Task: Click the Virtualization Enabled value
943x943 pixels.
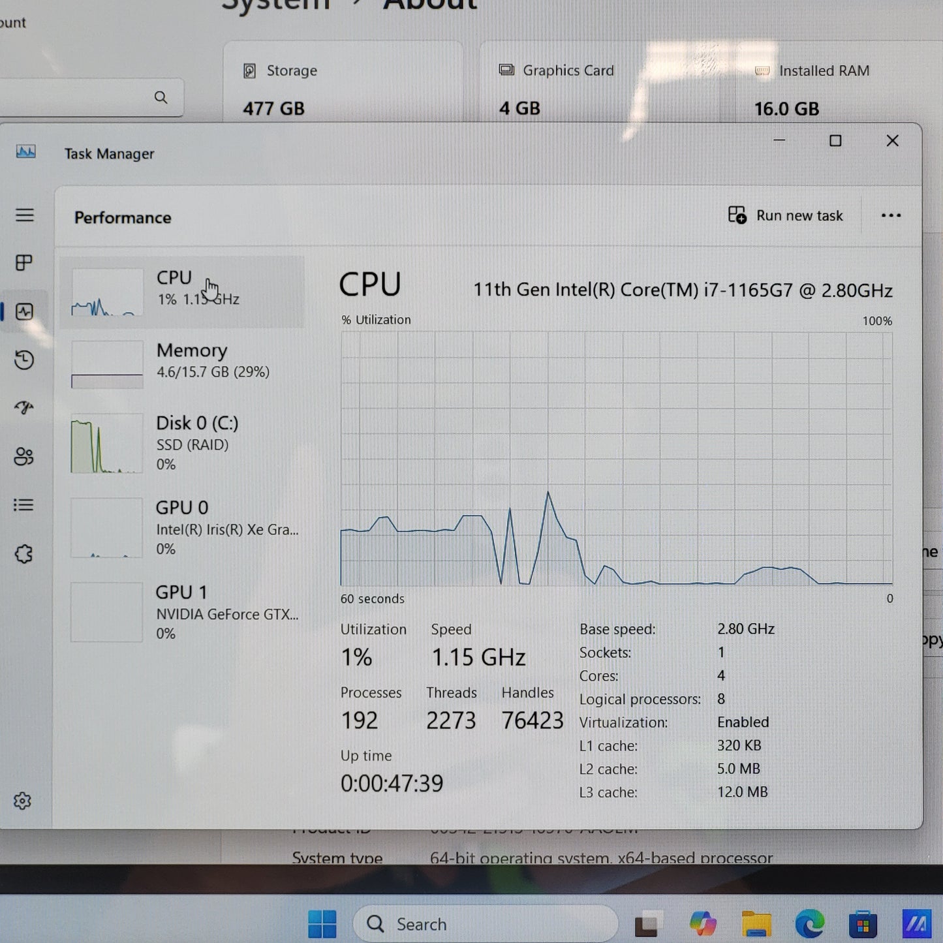Action: click(743, 722)
